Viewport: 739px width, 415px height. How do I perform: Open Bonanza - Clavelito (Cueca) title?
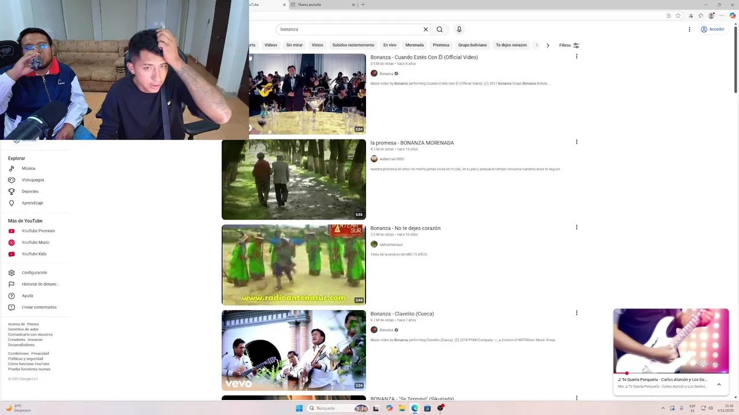coord(402,314)
